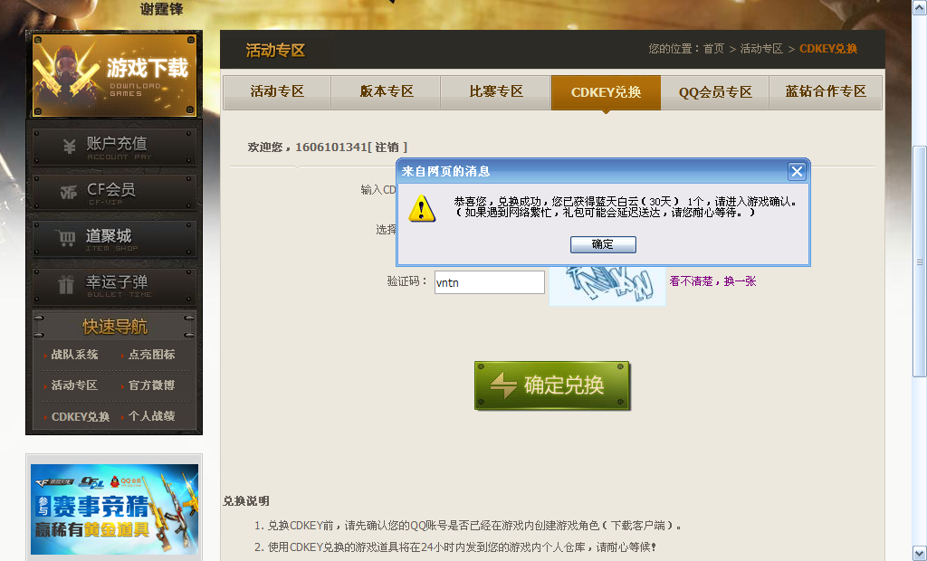Click the 兑换说明 heading
Image resolution: width=927 pixels, height=561 pixels.
pos(246,501)
